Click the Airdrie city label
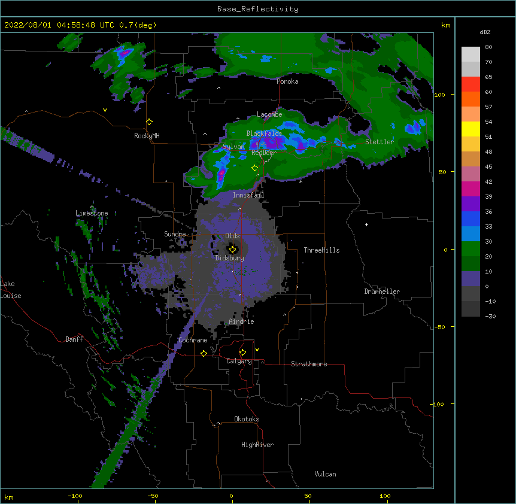Image resolution: width=516 pixels, height=504 pixels. click(242, 321)
